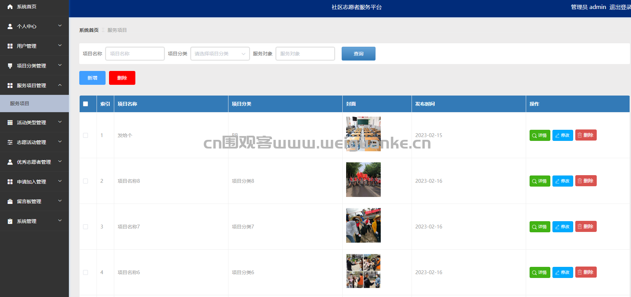
Task: Click the 项目分类管理 sidebar icon
Action: point(10,66)
